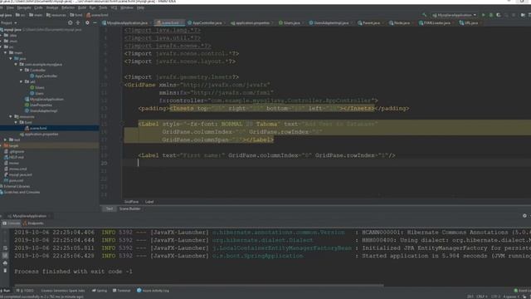Click the GridPane breadcrumb below the editor

131,201
